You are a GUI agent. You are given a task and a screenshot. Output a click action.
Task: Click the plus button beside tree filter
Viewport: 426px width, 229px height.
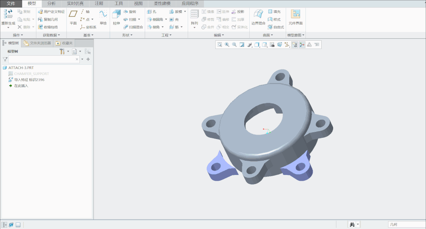coord(88,59)
